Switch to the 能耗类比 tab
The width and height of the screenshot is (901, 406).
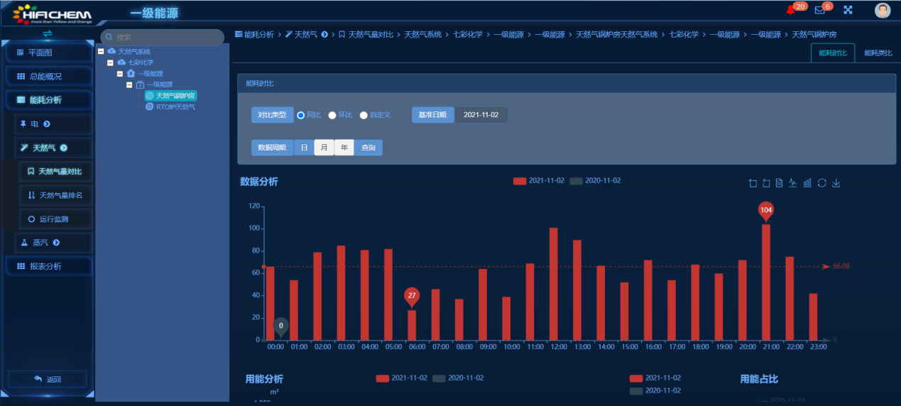[878, 53]
